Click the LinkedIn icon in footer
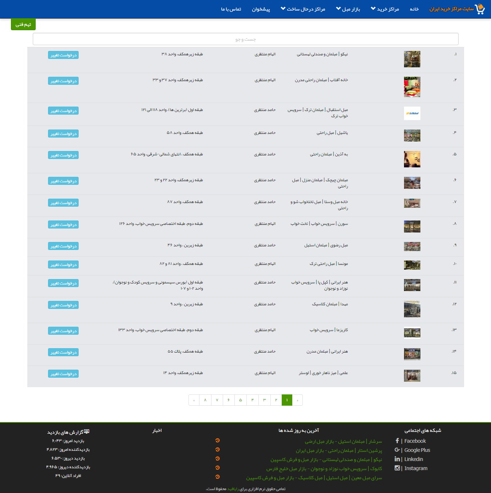 point(397,459)
